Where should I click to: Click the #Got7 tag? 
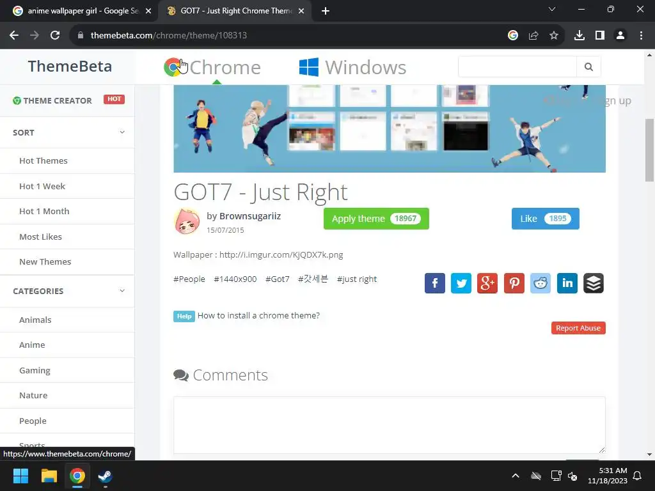click(x=278, y=279)
